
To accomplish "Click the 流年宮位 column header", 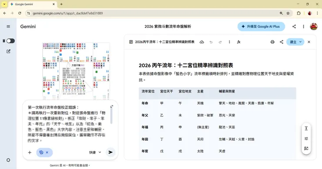I will coord(148,91).
